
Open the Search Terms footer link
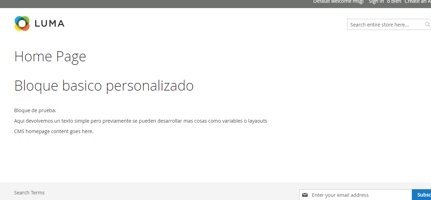pos(29,193)
